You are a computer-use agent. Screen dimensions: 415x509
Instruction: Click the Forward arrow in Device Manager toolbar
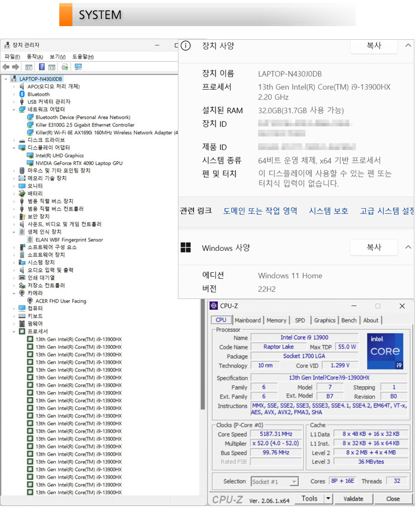(x=15, y=67)
